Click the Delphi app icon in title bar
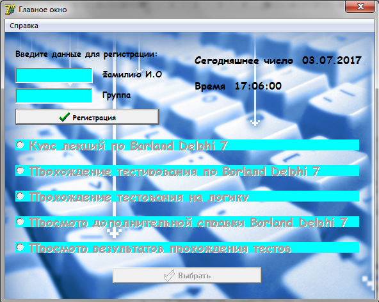 pyautogui.click(x=10, y=10)
